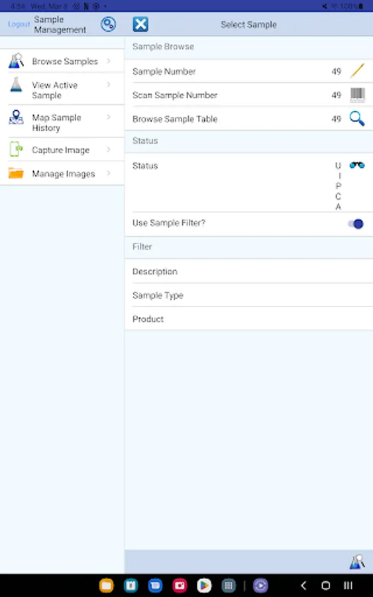Open View Active Sample menu item

click(x=62, y=89)
